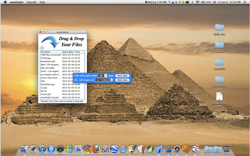This screenshot has height=156, width=250.
Task: Open the daily use folder on desktop
Action: pos(219,30)
